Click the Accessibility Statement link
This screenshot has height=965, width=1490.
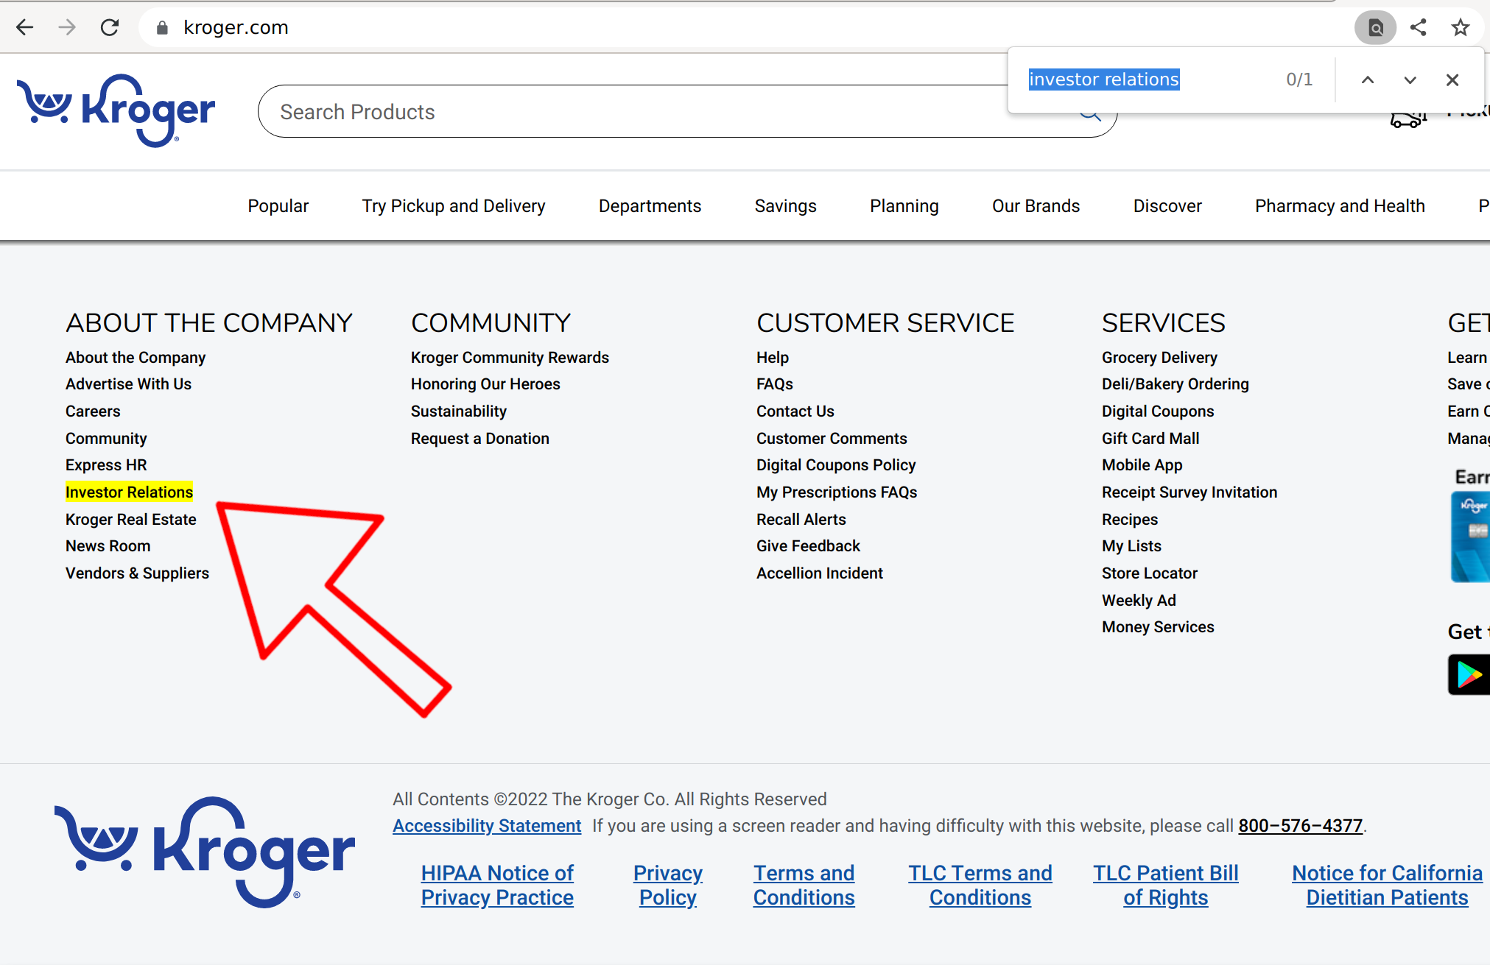coord(487,826)
